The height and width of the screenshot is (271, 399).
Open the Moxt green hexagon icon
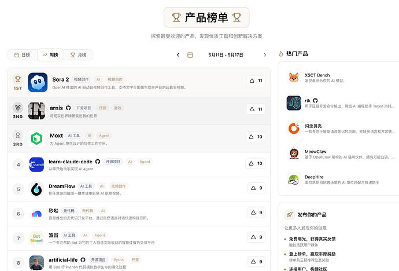point(36,138)
